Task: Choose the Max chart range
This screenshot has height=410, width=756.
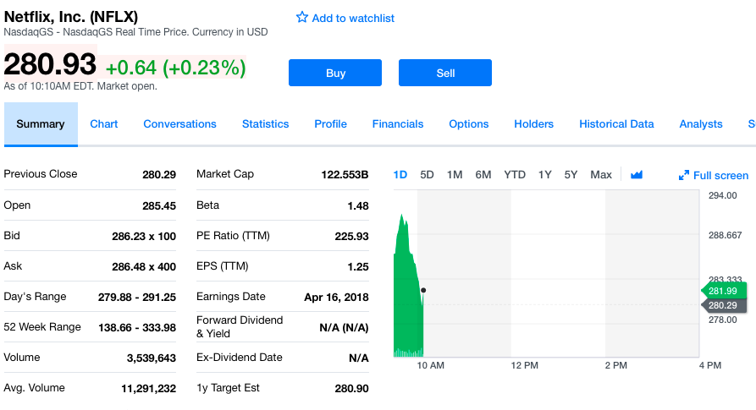Action: click(601, 175)
